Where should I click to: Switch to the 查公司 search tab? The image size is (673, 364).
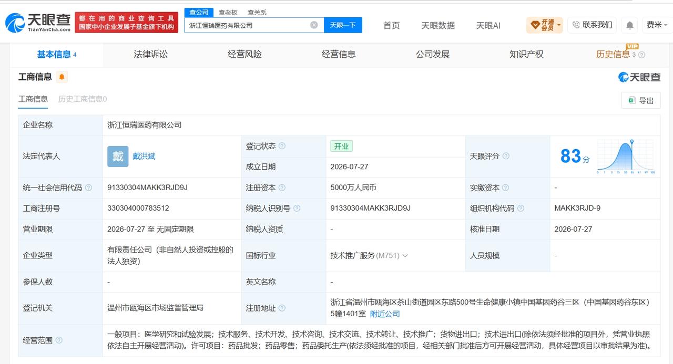tap(199, 12)
